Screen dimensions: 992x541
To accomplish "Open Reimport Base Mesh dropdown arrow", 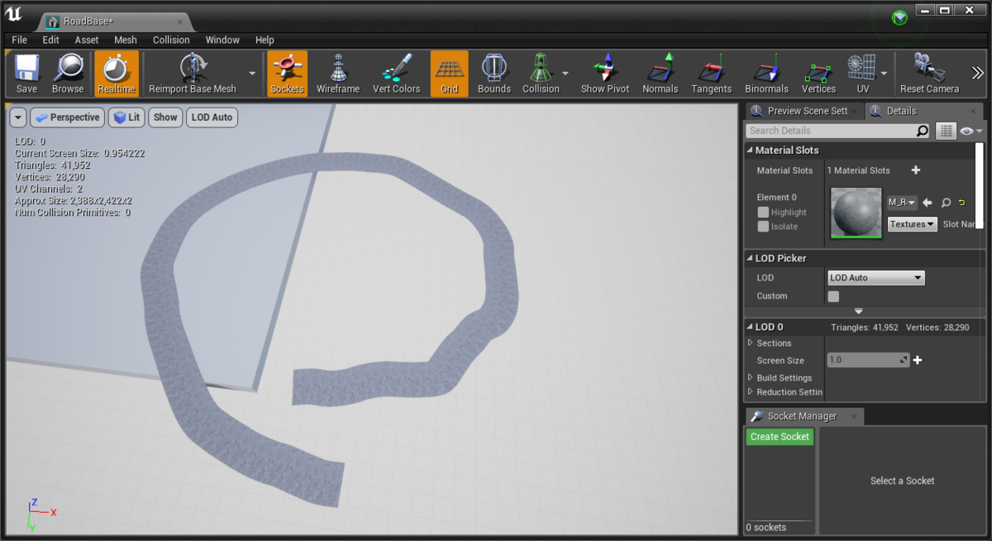I will (252, 74).
